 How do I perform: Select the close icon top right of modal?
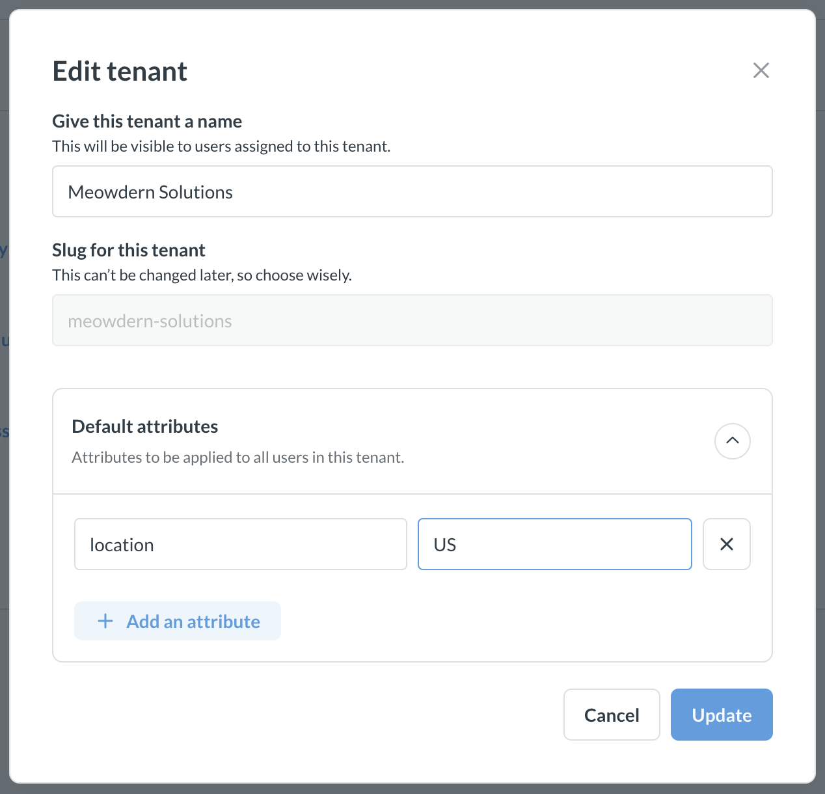coord(761,70)
